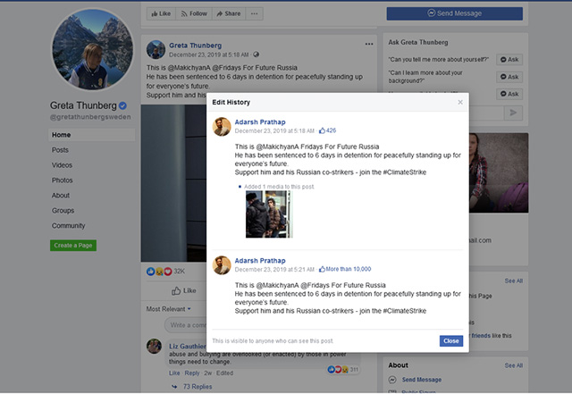Click the 426 likes count
572x394 pixels.
tap(328, 130)
